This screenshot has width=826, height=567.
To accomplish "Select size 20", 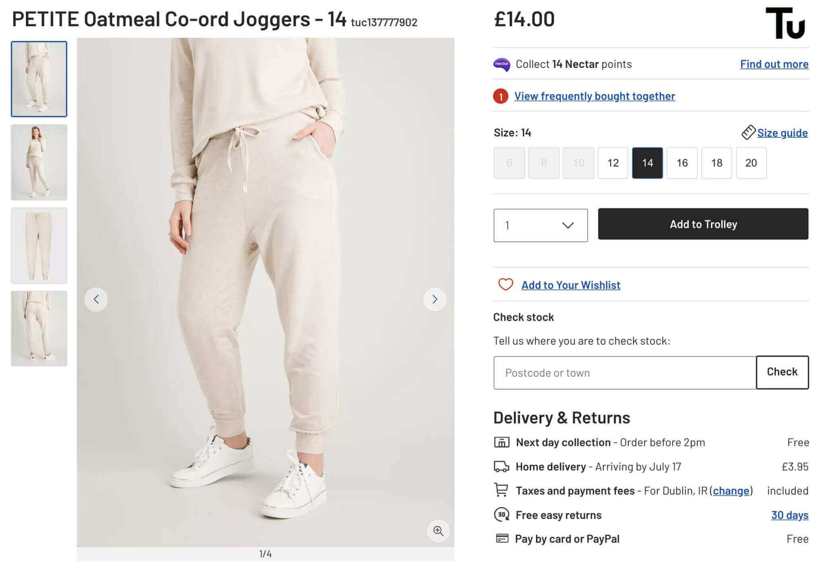I will (x=751, y=163).
